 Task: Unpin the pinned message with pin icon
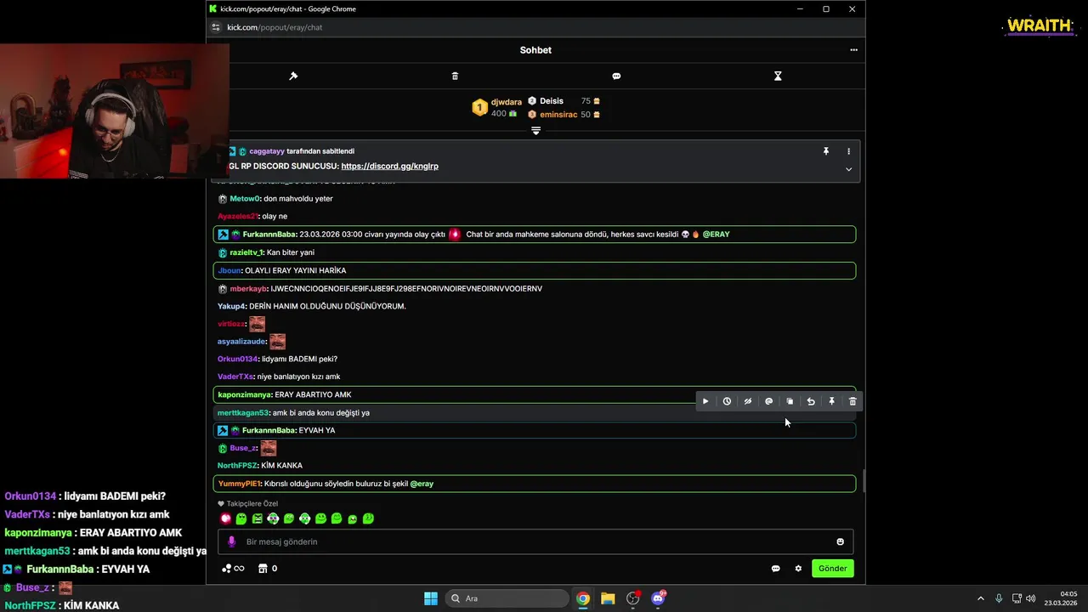(825, 151)
